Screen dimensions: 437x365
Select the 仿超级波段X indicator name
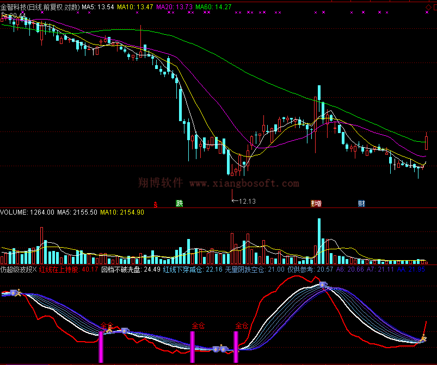(x=19, y=269)
